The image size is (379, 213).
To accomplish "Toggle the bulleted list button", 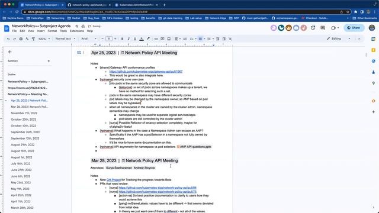I will pos(200,39).
